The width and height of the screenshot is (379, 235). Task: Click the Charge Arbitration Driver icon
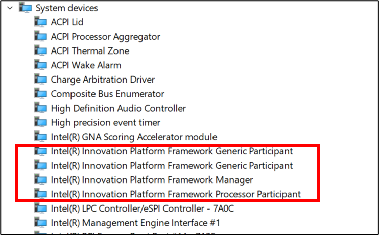(x=40, y=80)
